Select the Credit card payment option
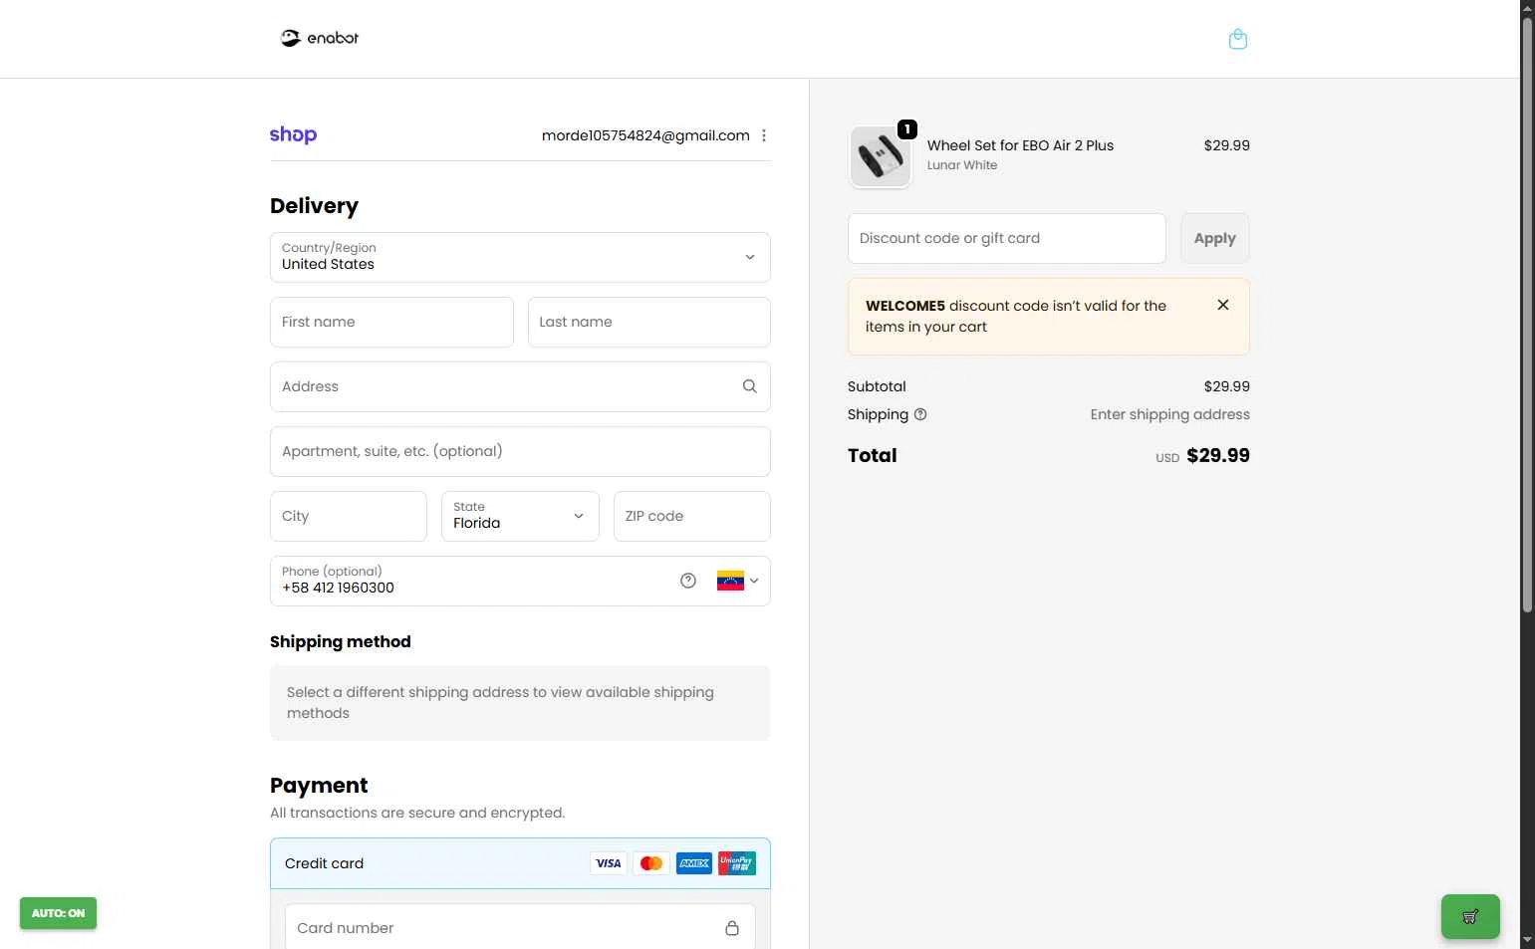 click(x=520, y=863)
